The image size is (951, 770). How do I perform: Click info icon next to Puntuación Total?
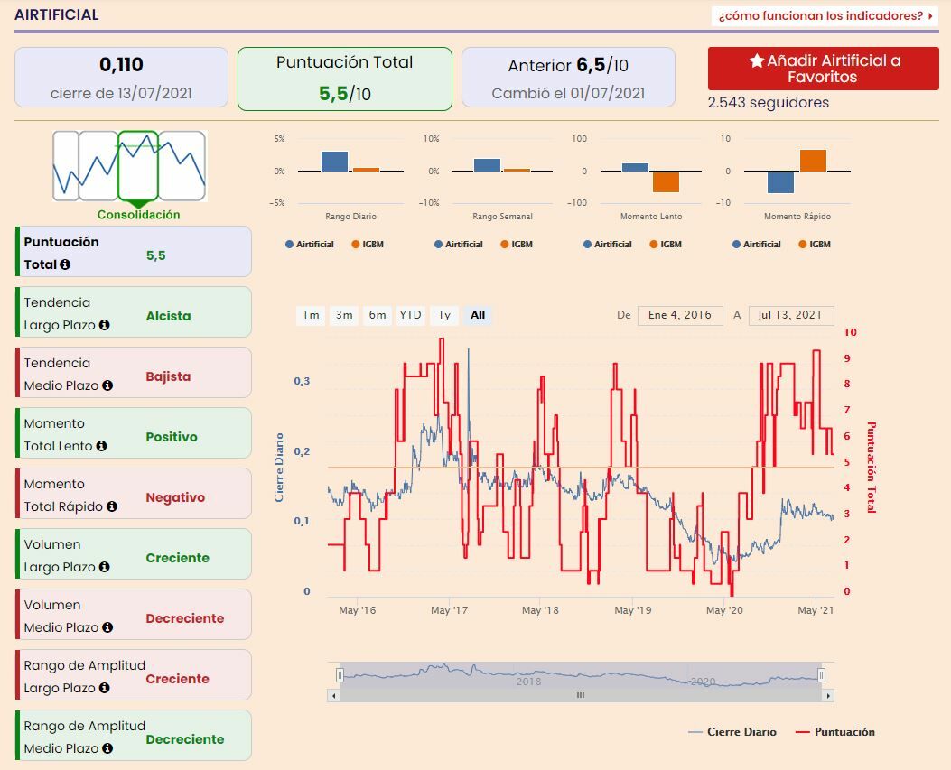click(x=65, y=264)
